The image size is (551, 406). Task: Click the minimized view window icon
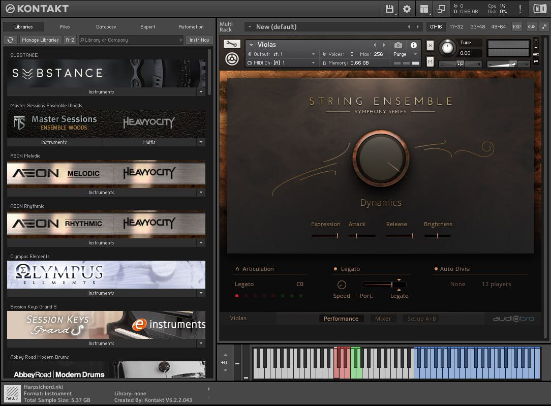[441, 9]
